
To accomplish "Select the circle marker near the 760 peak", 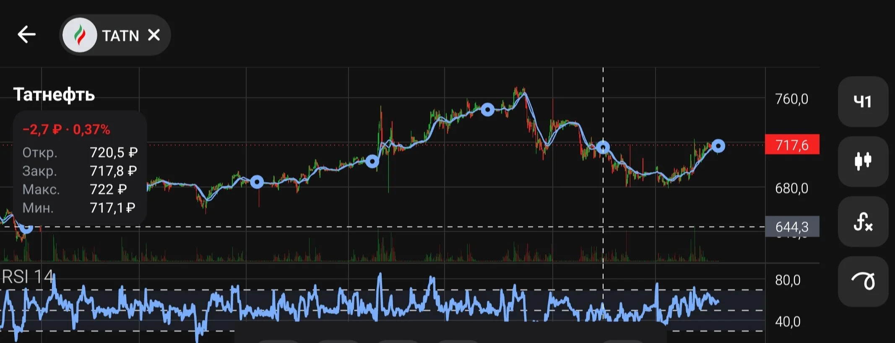I will [x=487, y=110].
